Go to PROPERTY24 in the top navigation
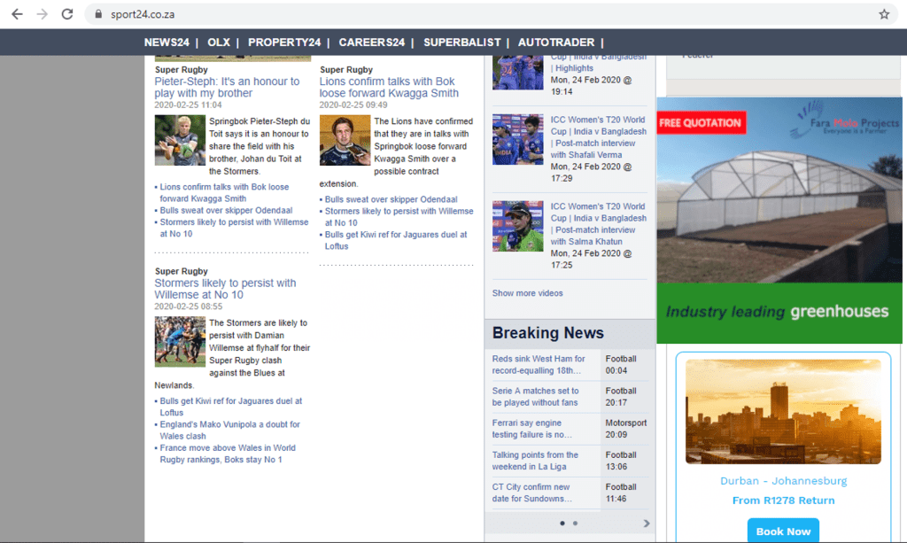 tap(284, 43)
